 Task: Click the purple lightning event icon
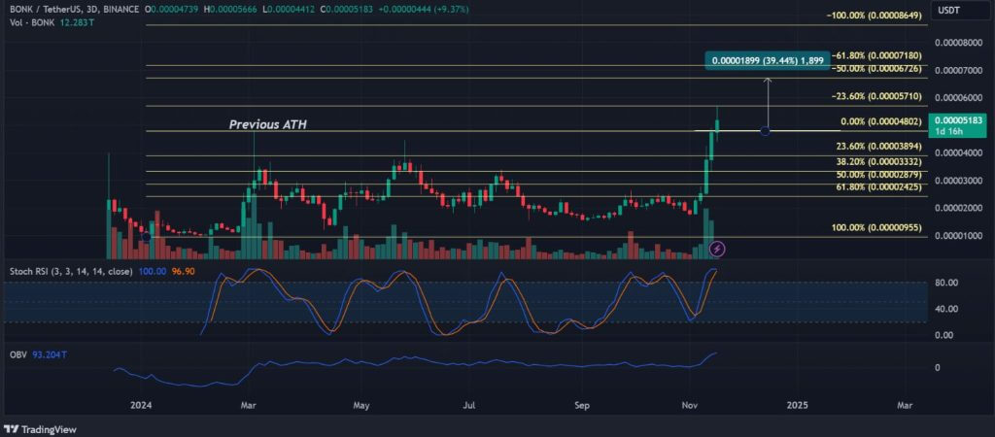[x=717, y=250]
